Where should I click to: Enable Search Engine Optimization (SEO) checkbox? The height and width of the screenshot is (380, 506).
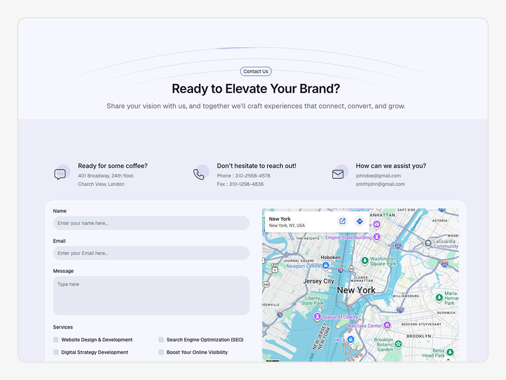(x=161, y=339)
